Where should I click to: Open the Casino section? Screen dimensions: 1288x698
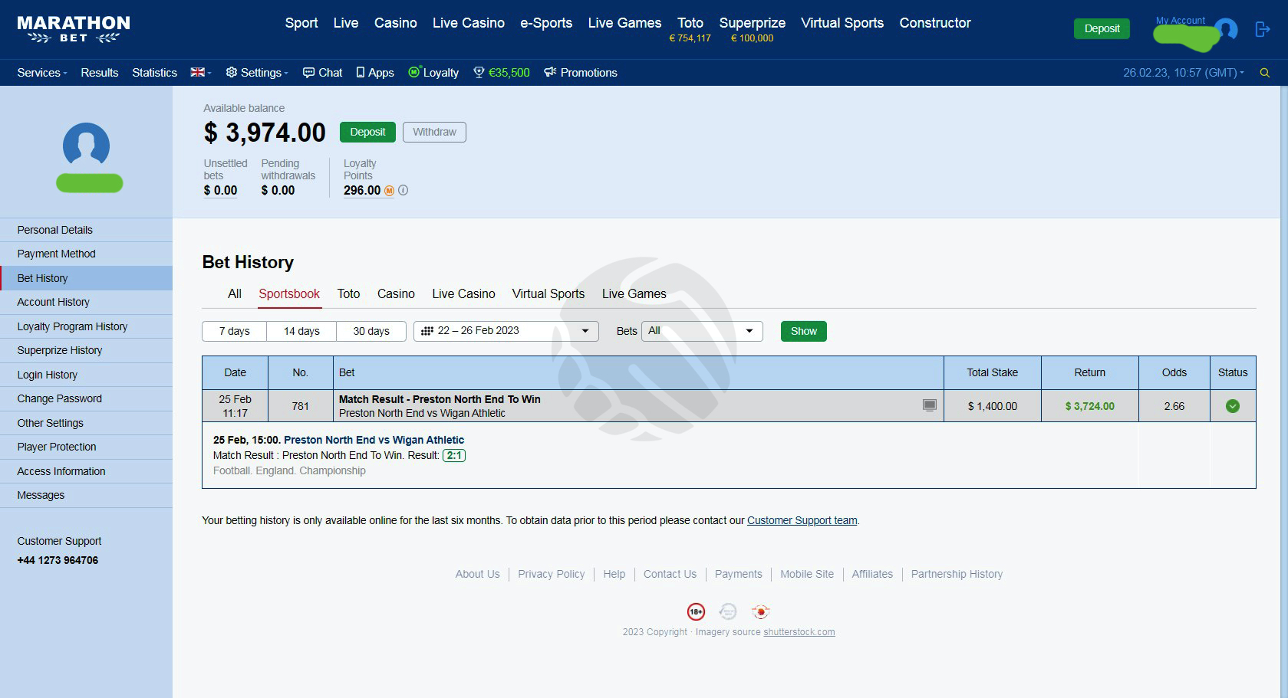pyautogui.click(x=396, y=23)
